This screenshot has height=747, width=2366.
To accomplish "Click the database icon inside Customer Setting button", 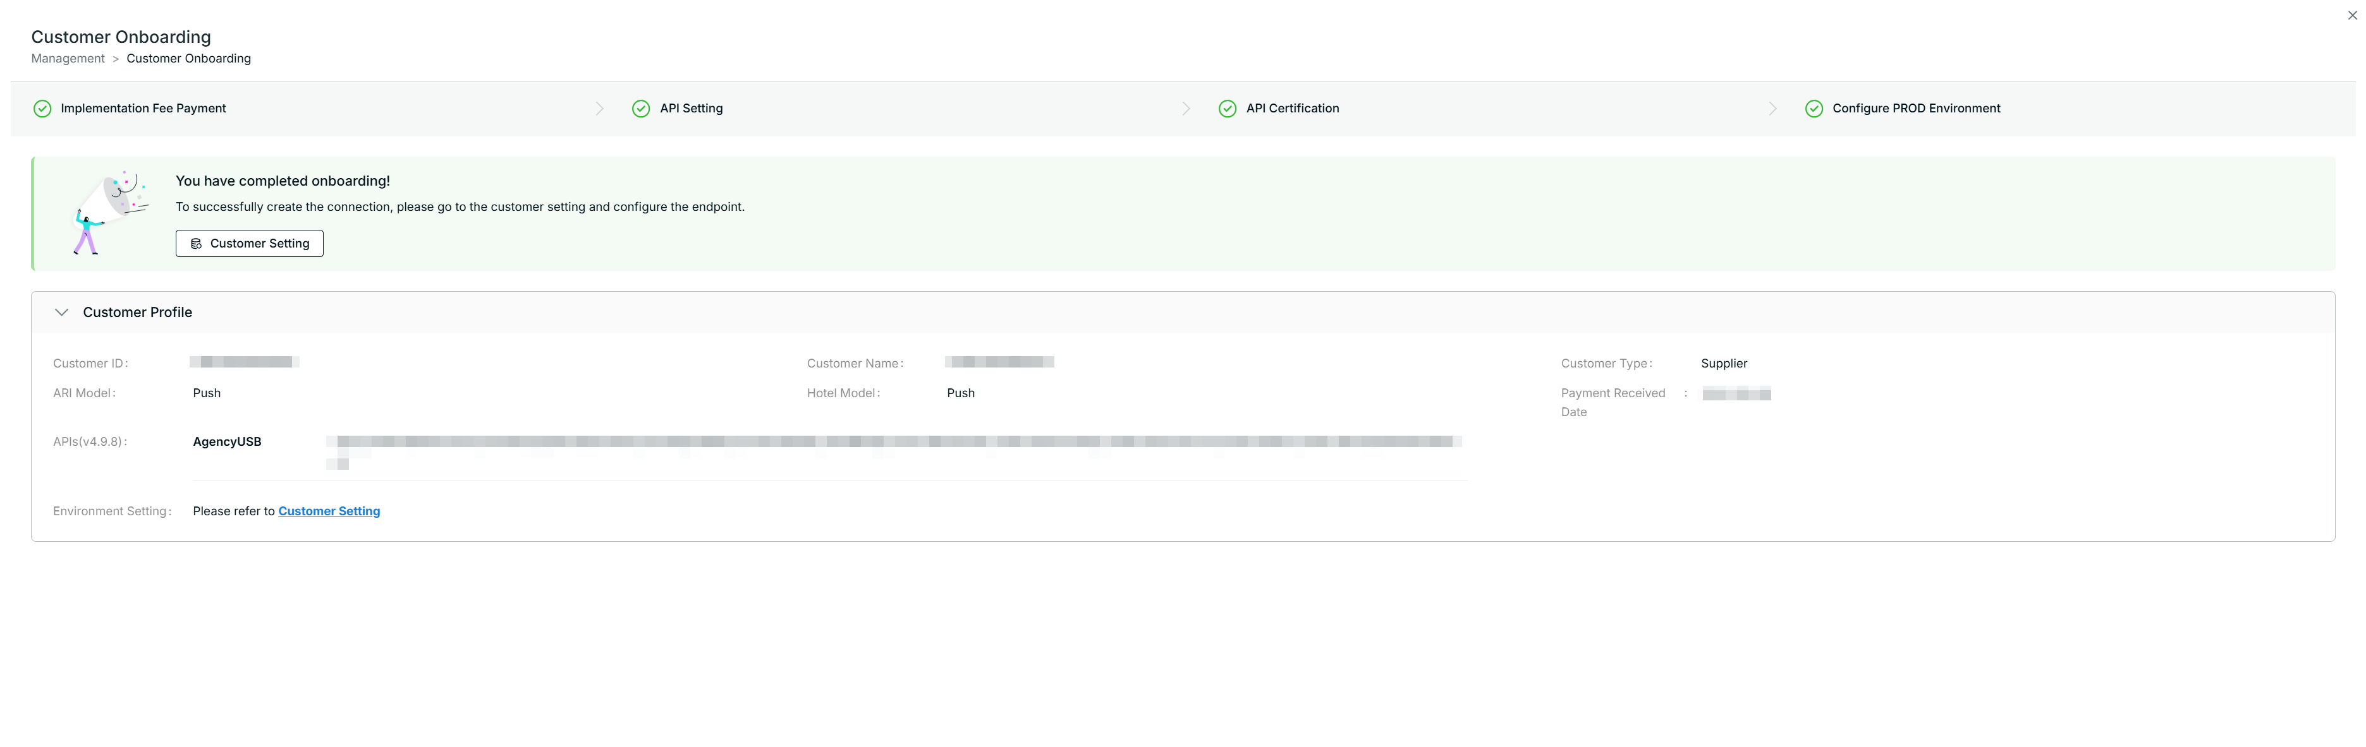I will (195, 243).
